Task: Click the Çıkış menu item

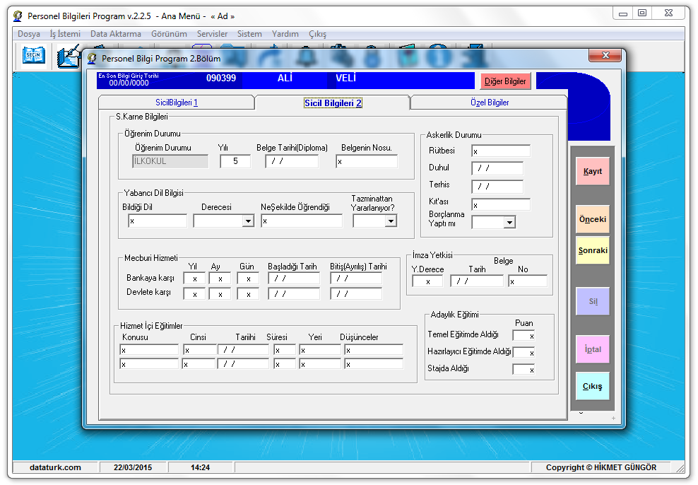Action: [x=317, y=34]
